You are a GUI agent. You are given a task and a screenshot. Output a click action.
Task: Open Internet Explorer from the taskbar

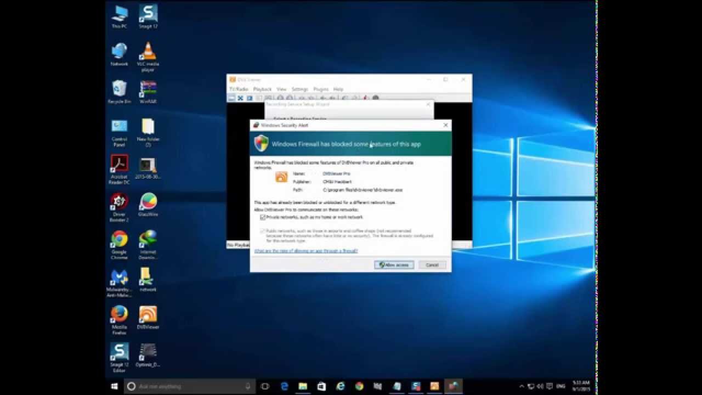[x=340, y=386]
